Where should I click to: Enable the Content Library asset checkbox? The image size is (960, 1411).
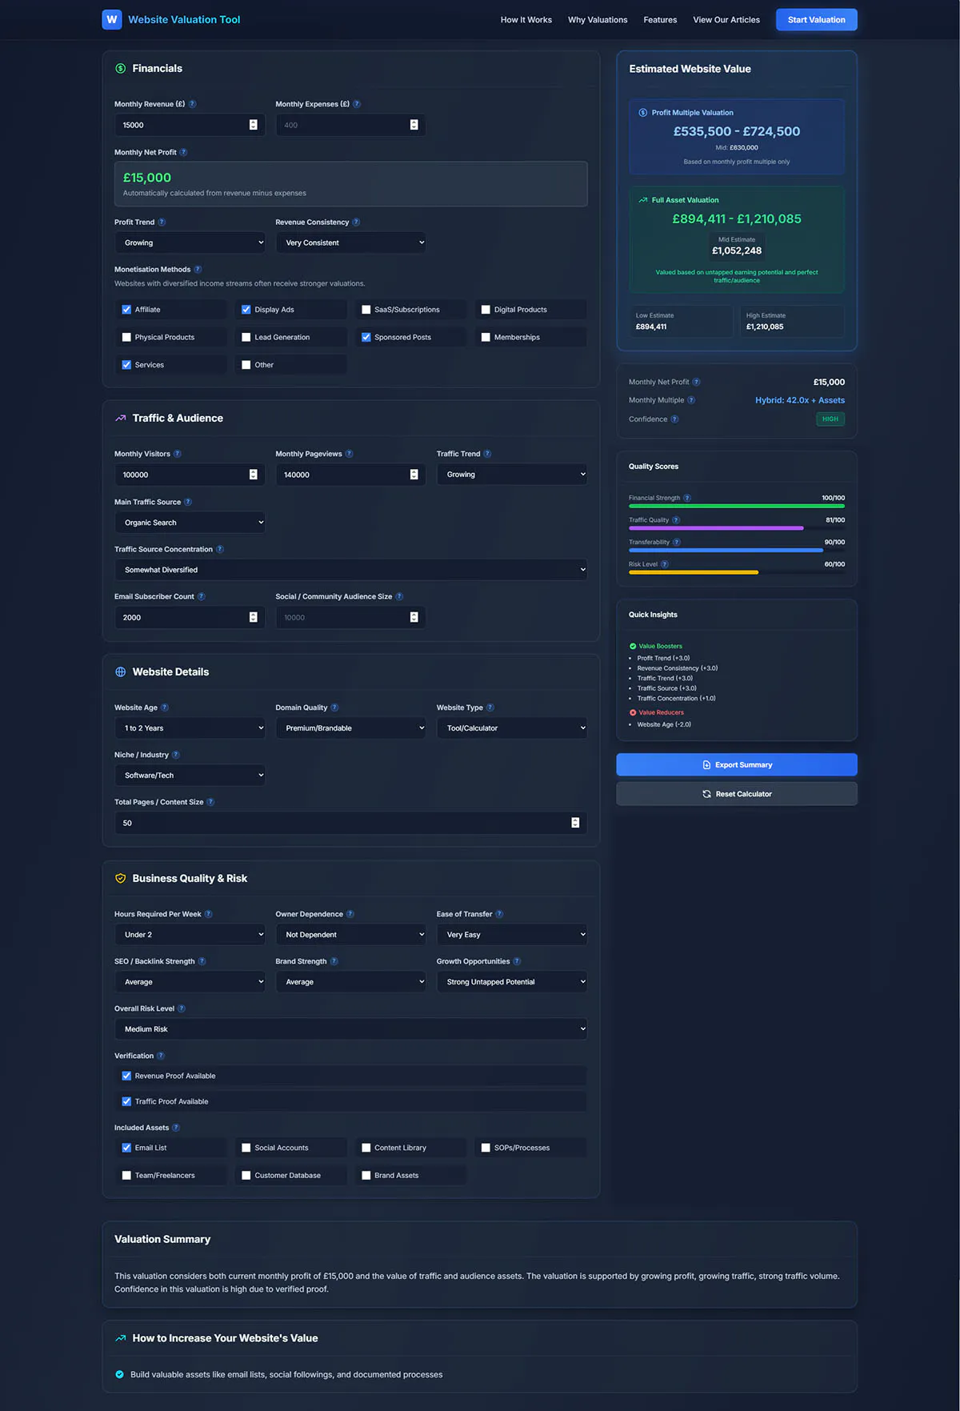pyautogui.click(x=366, y=1148)
